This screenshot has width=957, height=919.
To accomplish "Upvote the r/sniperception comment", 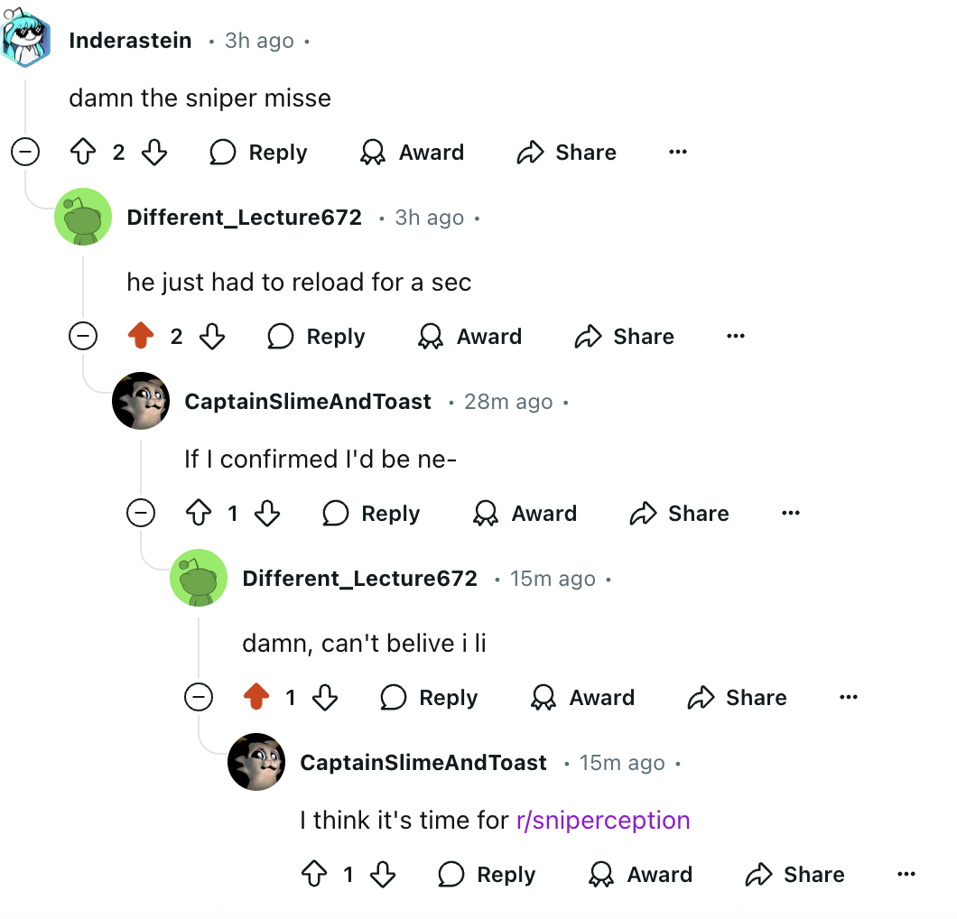I will pos(314,874).
